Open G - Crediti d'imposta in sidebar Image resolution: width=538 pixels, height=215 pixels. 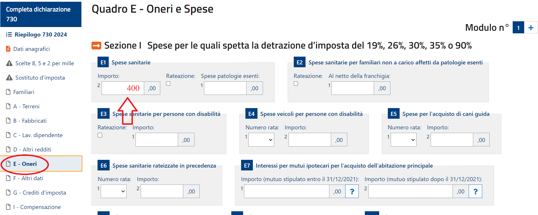point(39,193)
